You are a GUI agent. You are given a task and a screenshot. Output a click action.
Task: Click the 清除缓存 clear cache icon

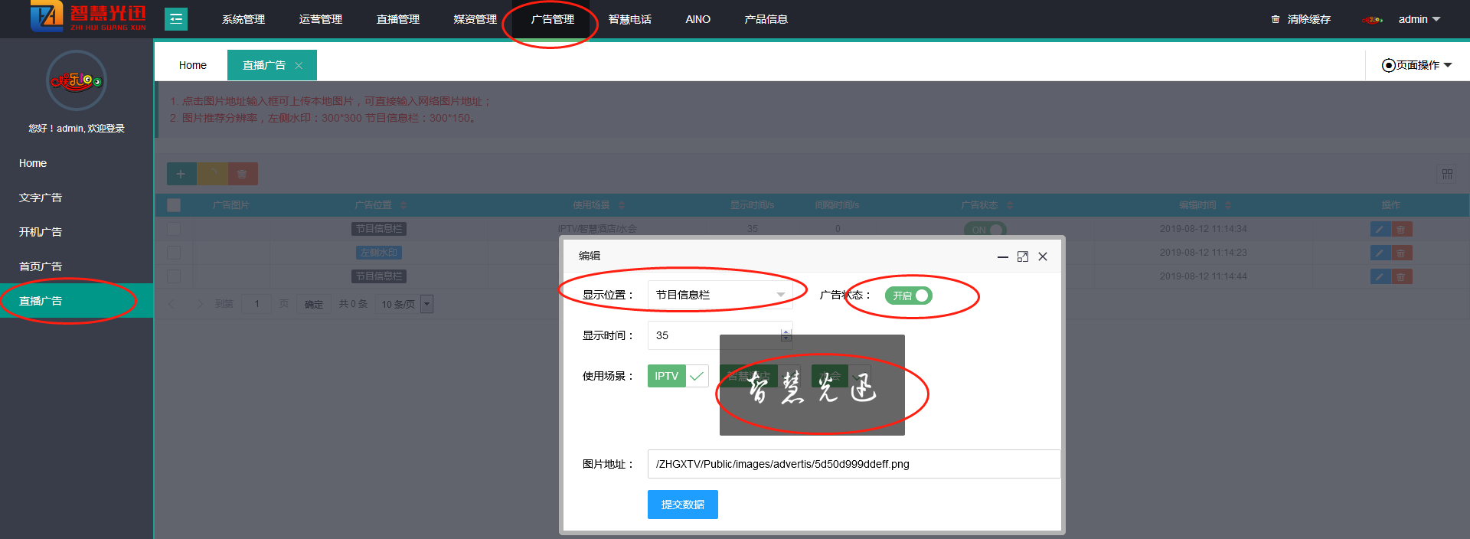point(1276,19)
